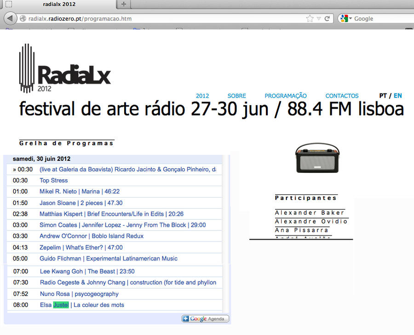Screen dimensions: 414x335
Task: Open Andrew O'Connor Boblo Island Redux
Action: click(92, 236)
